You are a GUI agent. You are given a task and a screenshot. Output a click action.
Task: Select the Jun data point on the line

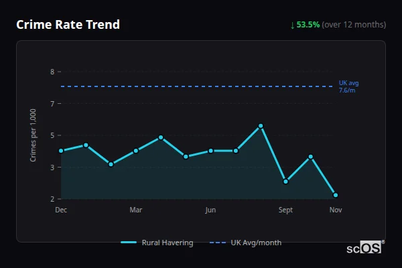[x=211, y=151]
